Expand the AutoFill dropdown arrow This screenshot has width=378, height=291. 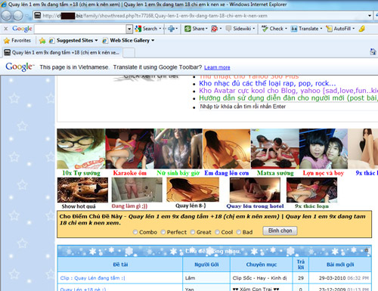click(353, 29)
